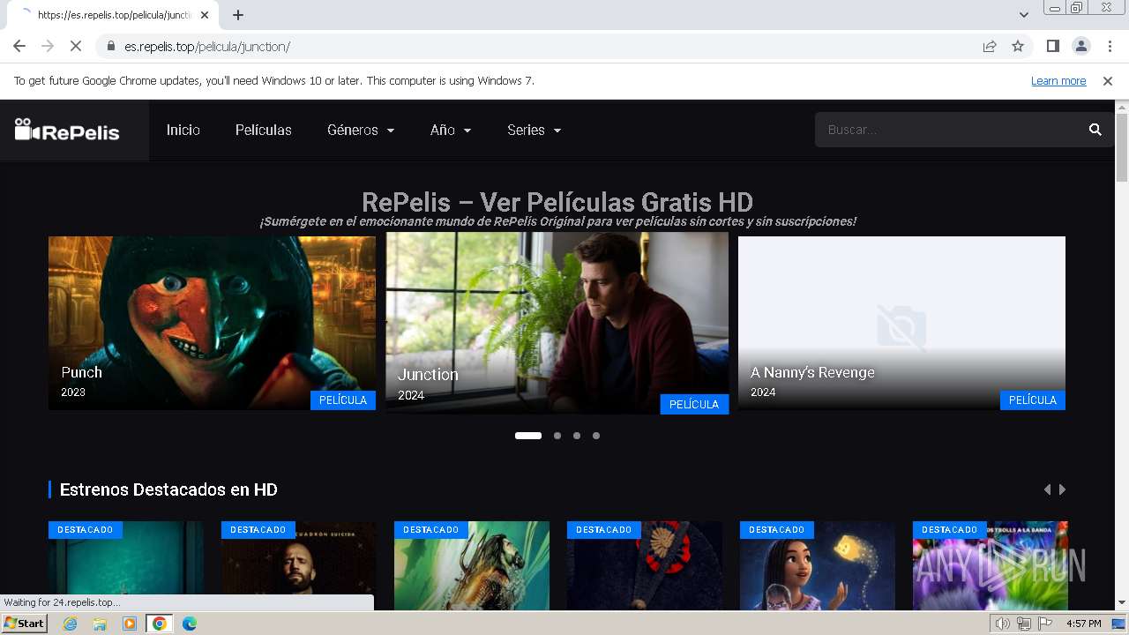
Task: Open the tab search chevron
Action: tap(1024, 15)
